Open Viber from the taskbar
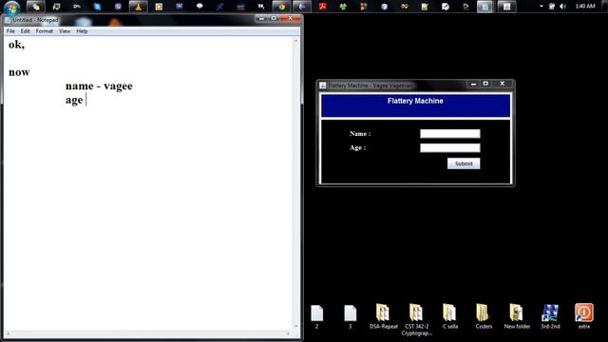The height and width of the screenshot is (342, 608). [118, 7]
